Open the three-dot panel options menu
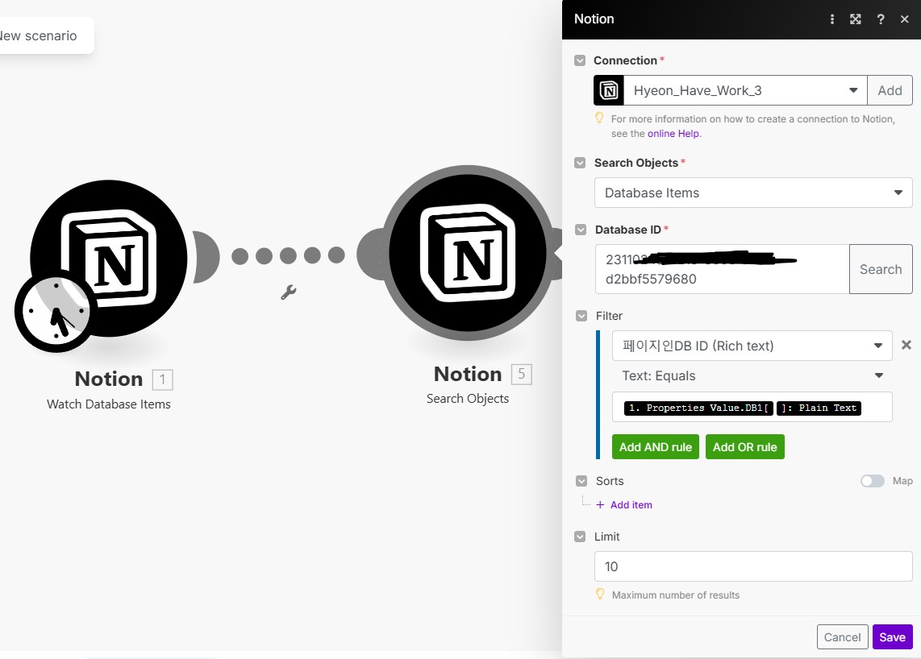This screenshot has width=921, height=659. click(x=831, y=19)
